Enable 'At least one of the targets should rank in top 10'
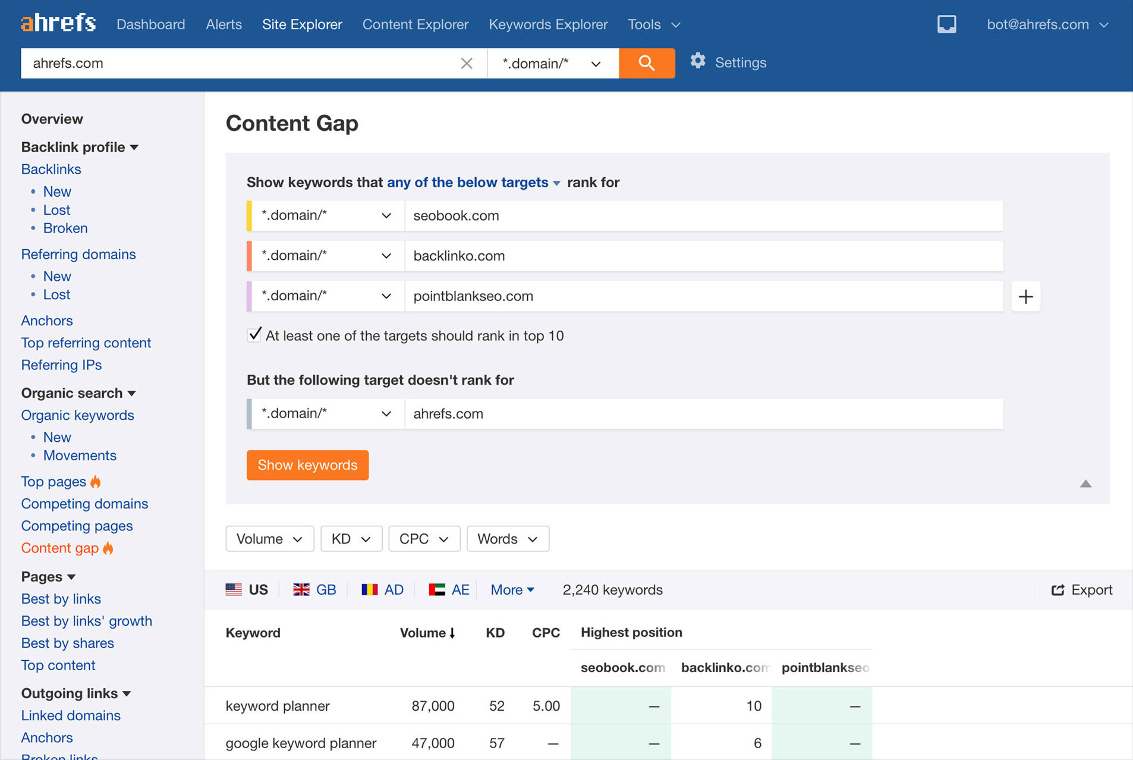1133x760 pixels. pyautogui.click(x=254, y=335)
